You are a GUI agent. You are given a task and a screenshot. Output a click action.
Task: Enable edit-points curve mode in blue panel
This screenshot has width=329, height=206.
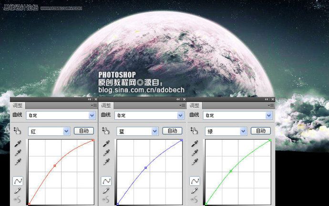coord(106,181)
